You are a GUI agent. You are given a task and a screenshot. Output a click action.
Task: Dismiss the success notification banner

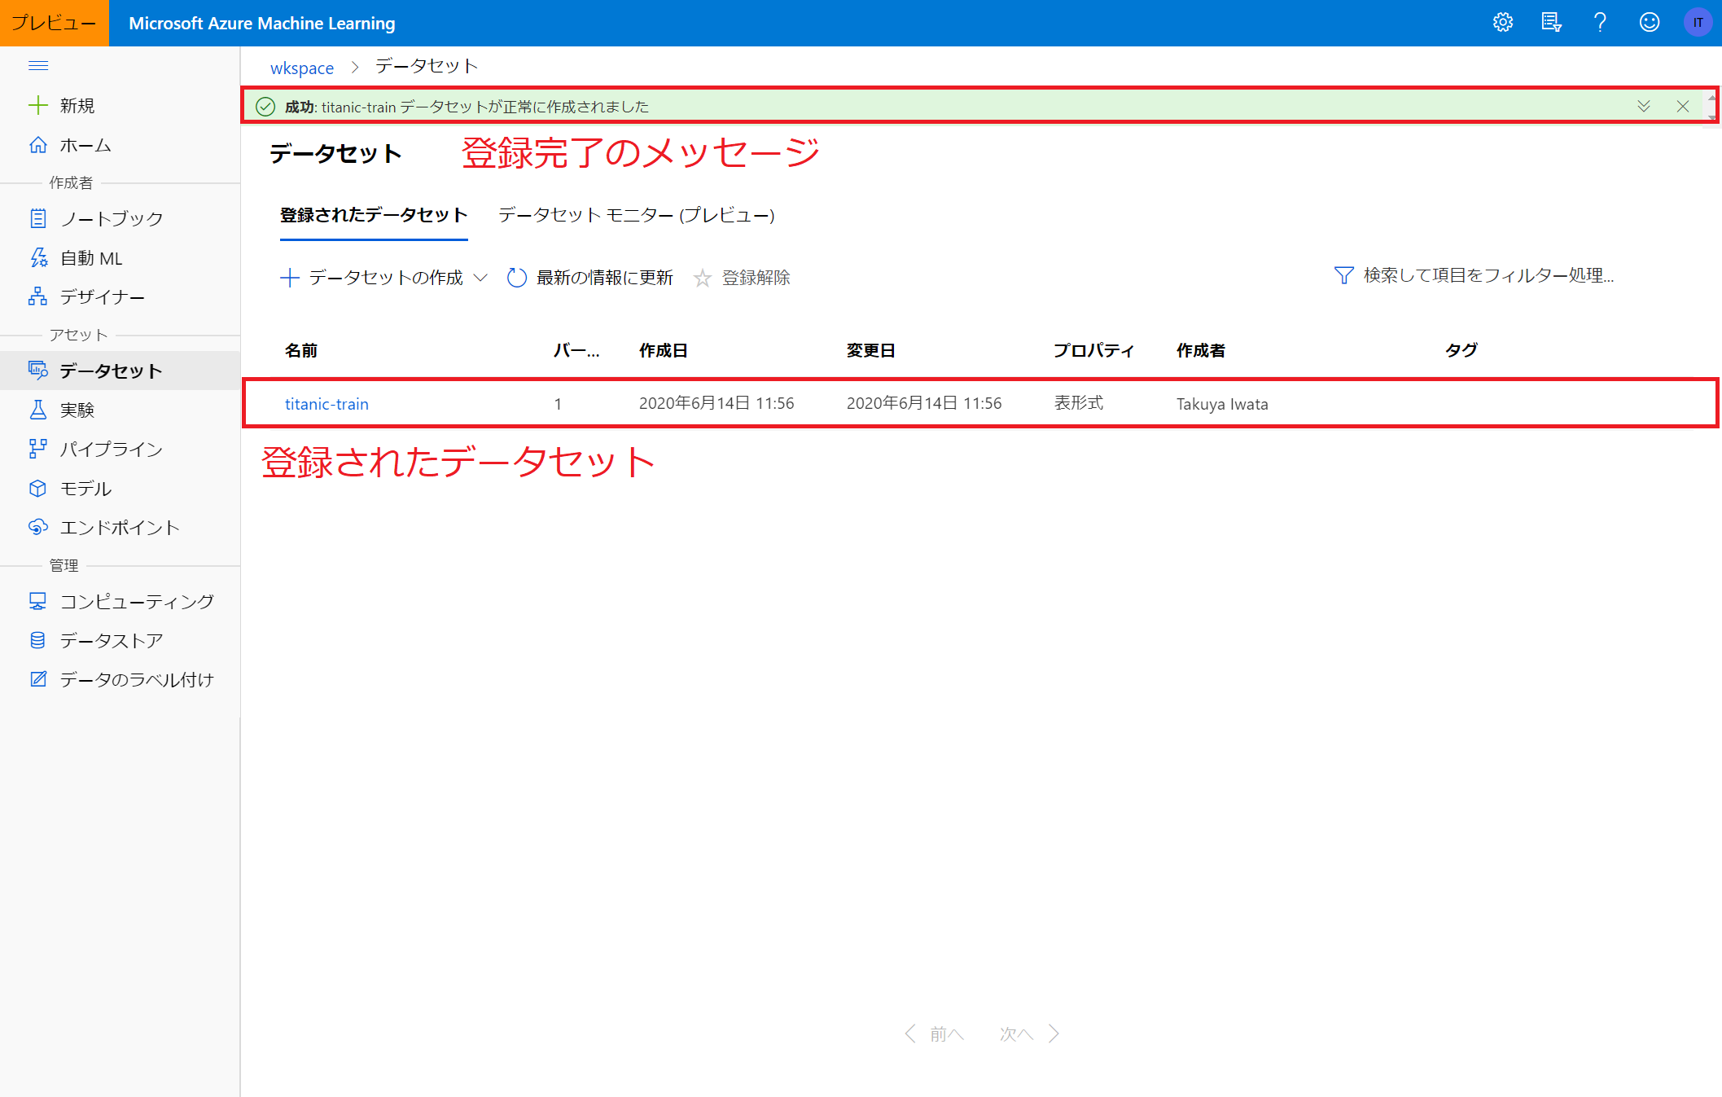pyautogui.click(x=1683, y=106)
